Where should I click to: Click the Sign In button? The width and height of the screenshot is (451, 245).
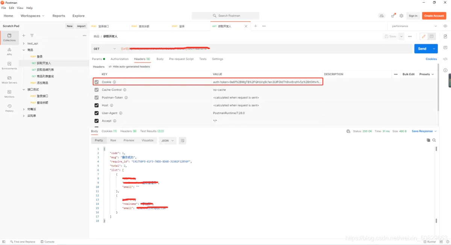click(x=413, y=16)
